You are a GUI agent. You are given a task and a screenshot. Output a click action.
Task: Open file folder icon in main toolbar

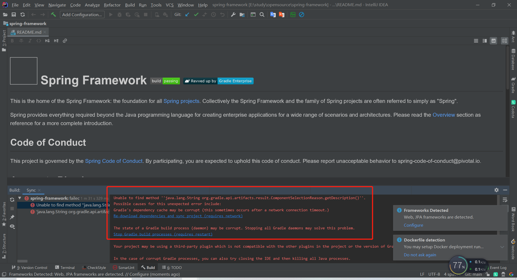point(5,15)
